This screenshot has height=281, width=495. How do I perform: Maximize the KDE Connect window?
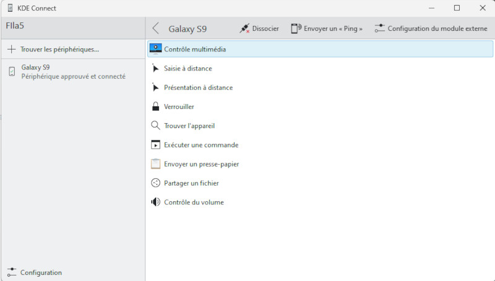coord(457,8)
